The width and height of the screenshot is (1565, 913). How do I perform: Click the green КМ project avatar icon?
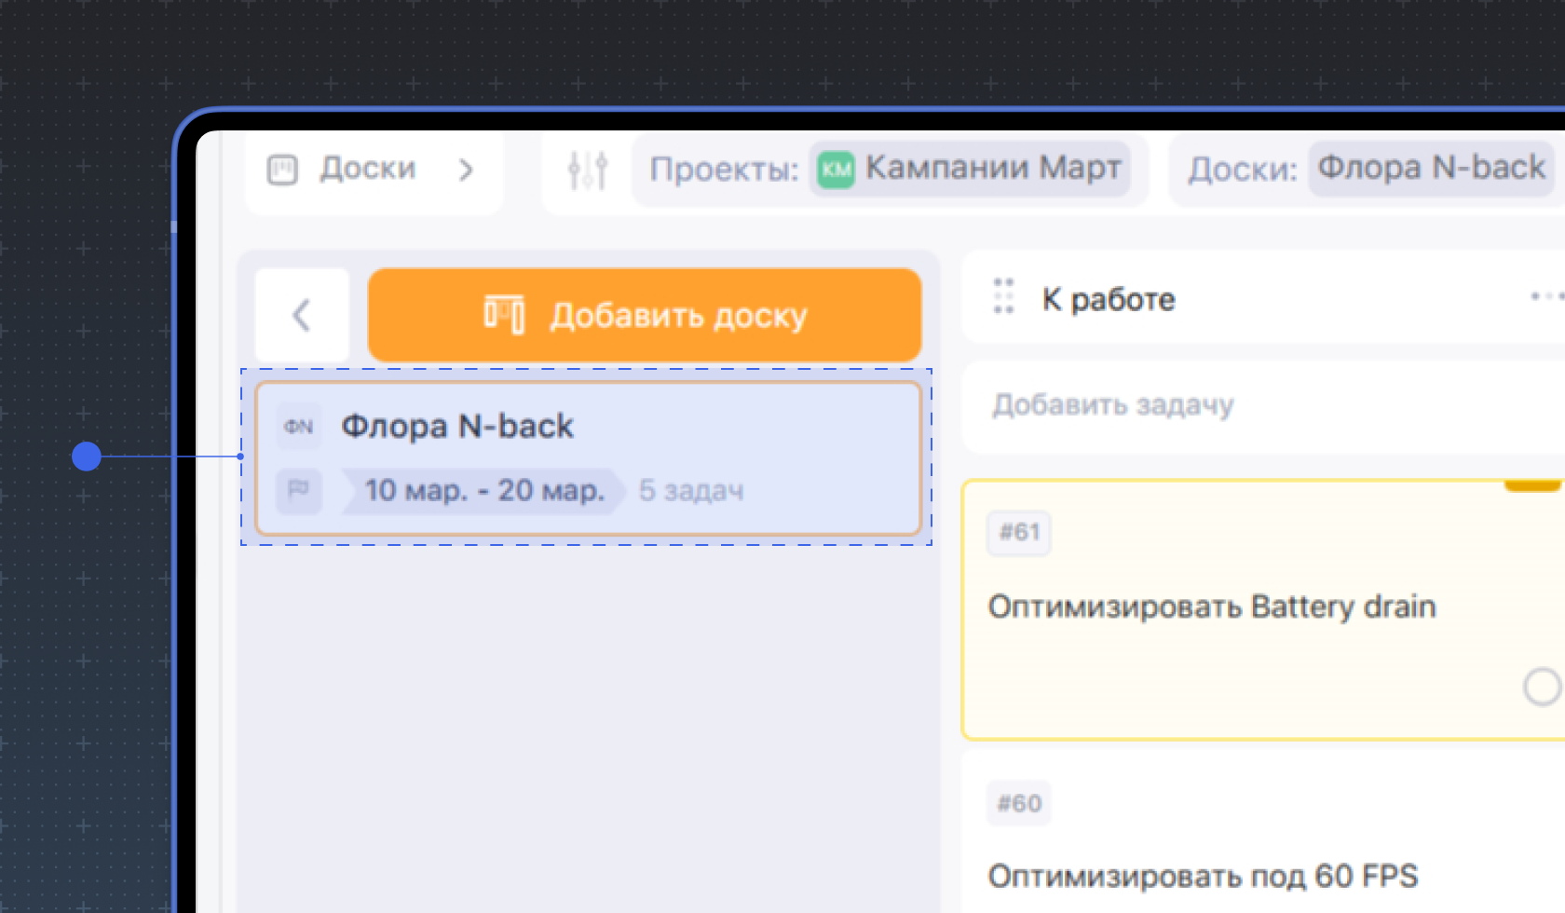pos(836,169)
